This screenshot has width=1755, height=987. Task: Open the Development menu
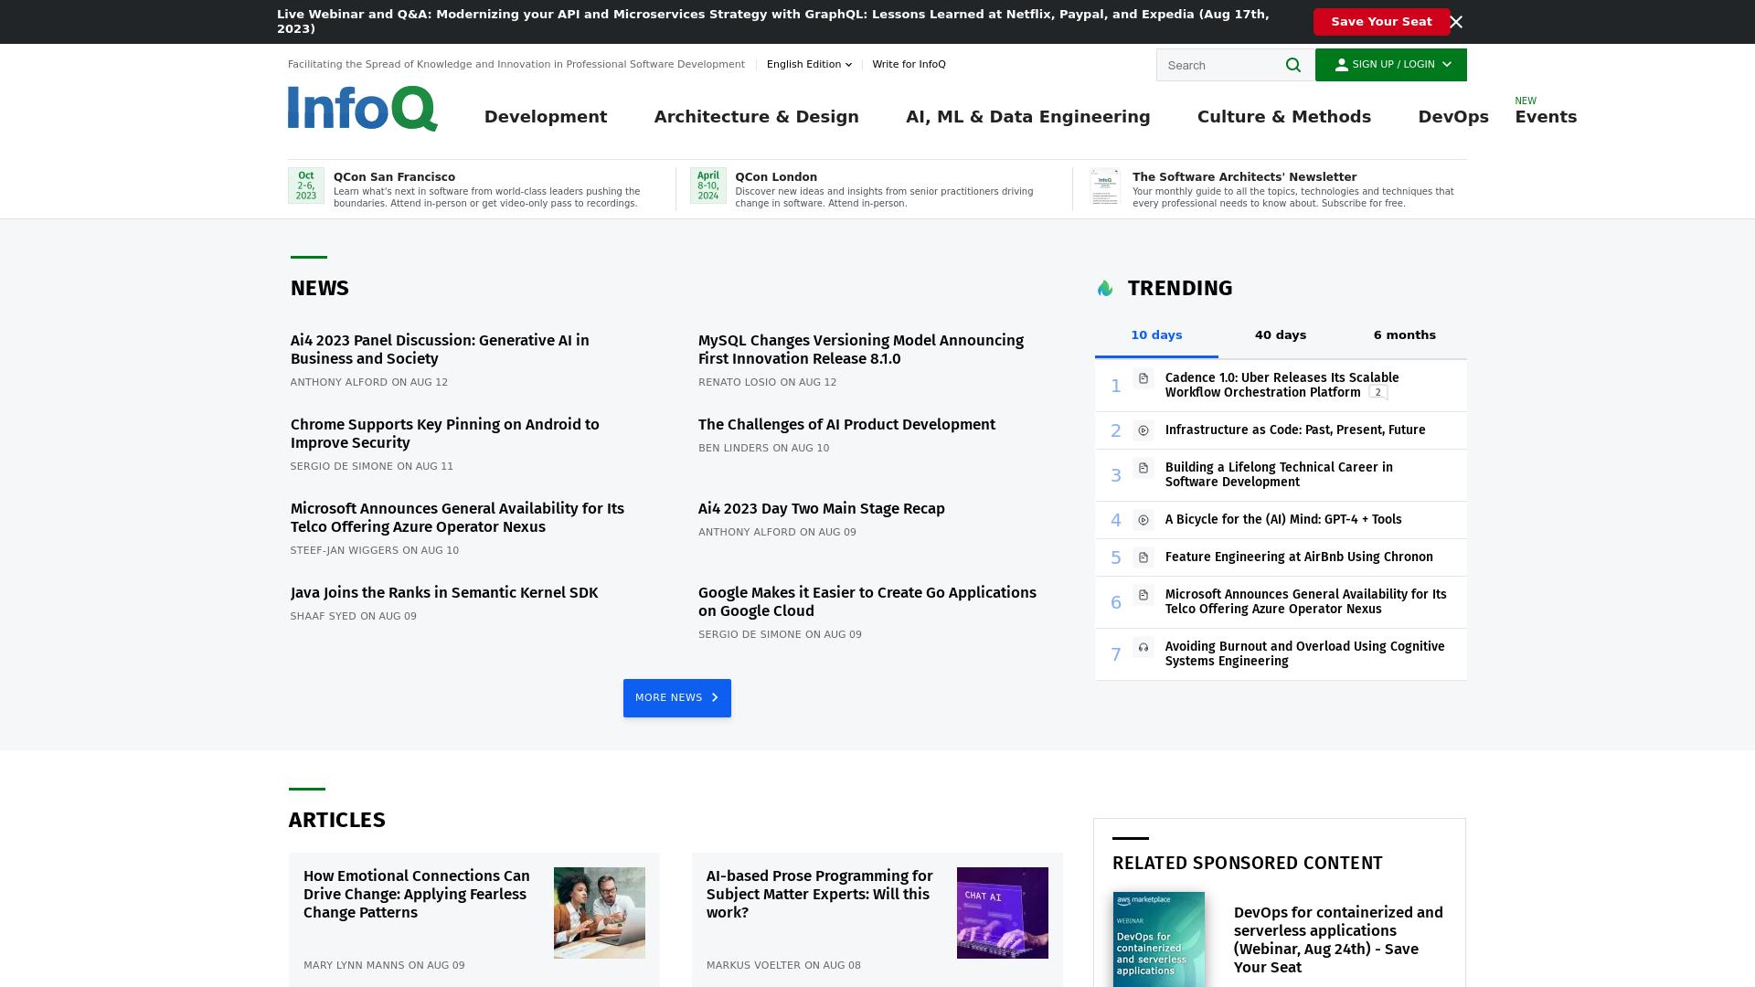pos(546,117)
